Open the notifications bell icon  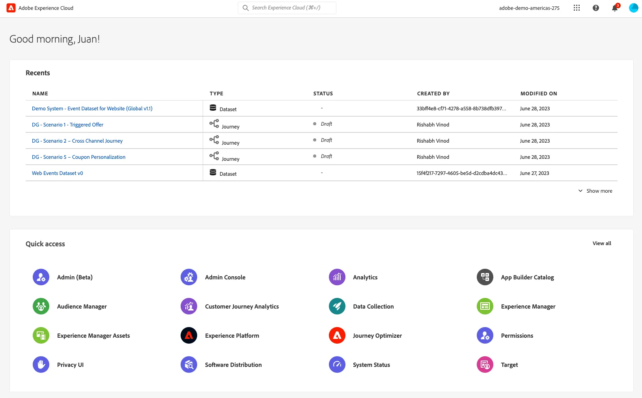pyautogui.click(x=615, y=8)
